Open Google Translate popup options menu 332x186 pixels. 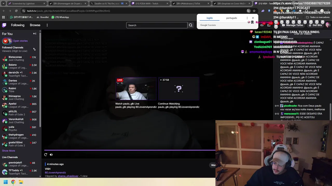click(247, 18)
